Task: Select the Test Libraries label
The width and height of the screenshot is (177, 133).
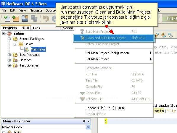Action: point(29,65)
